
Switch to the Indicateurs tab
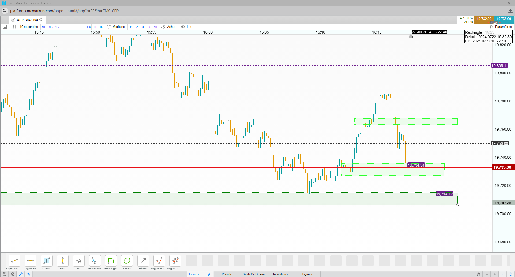280,274
